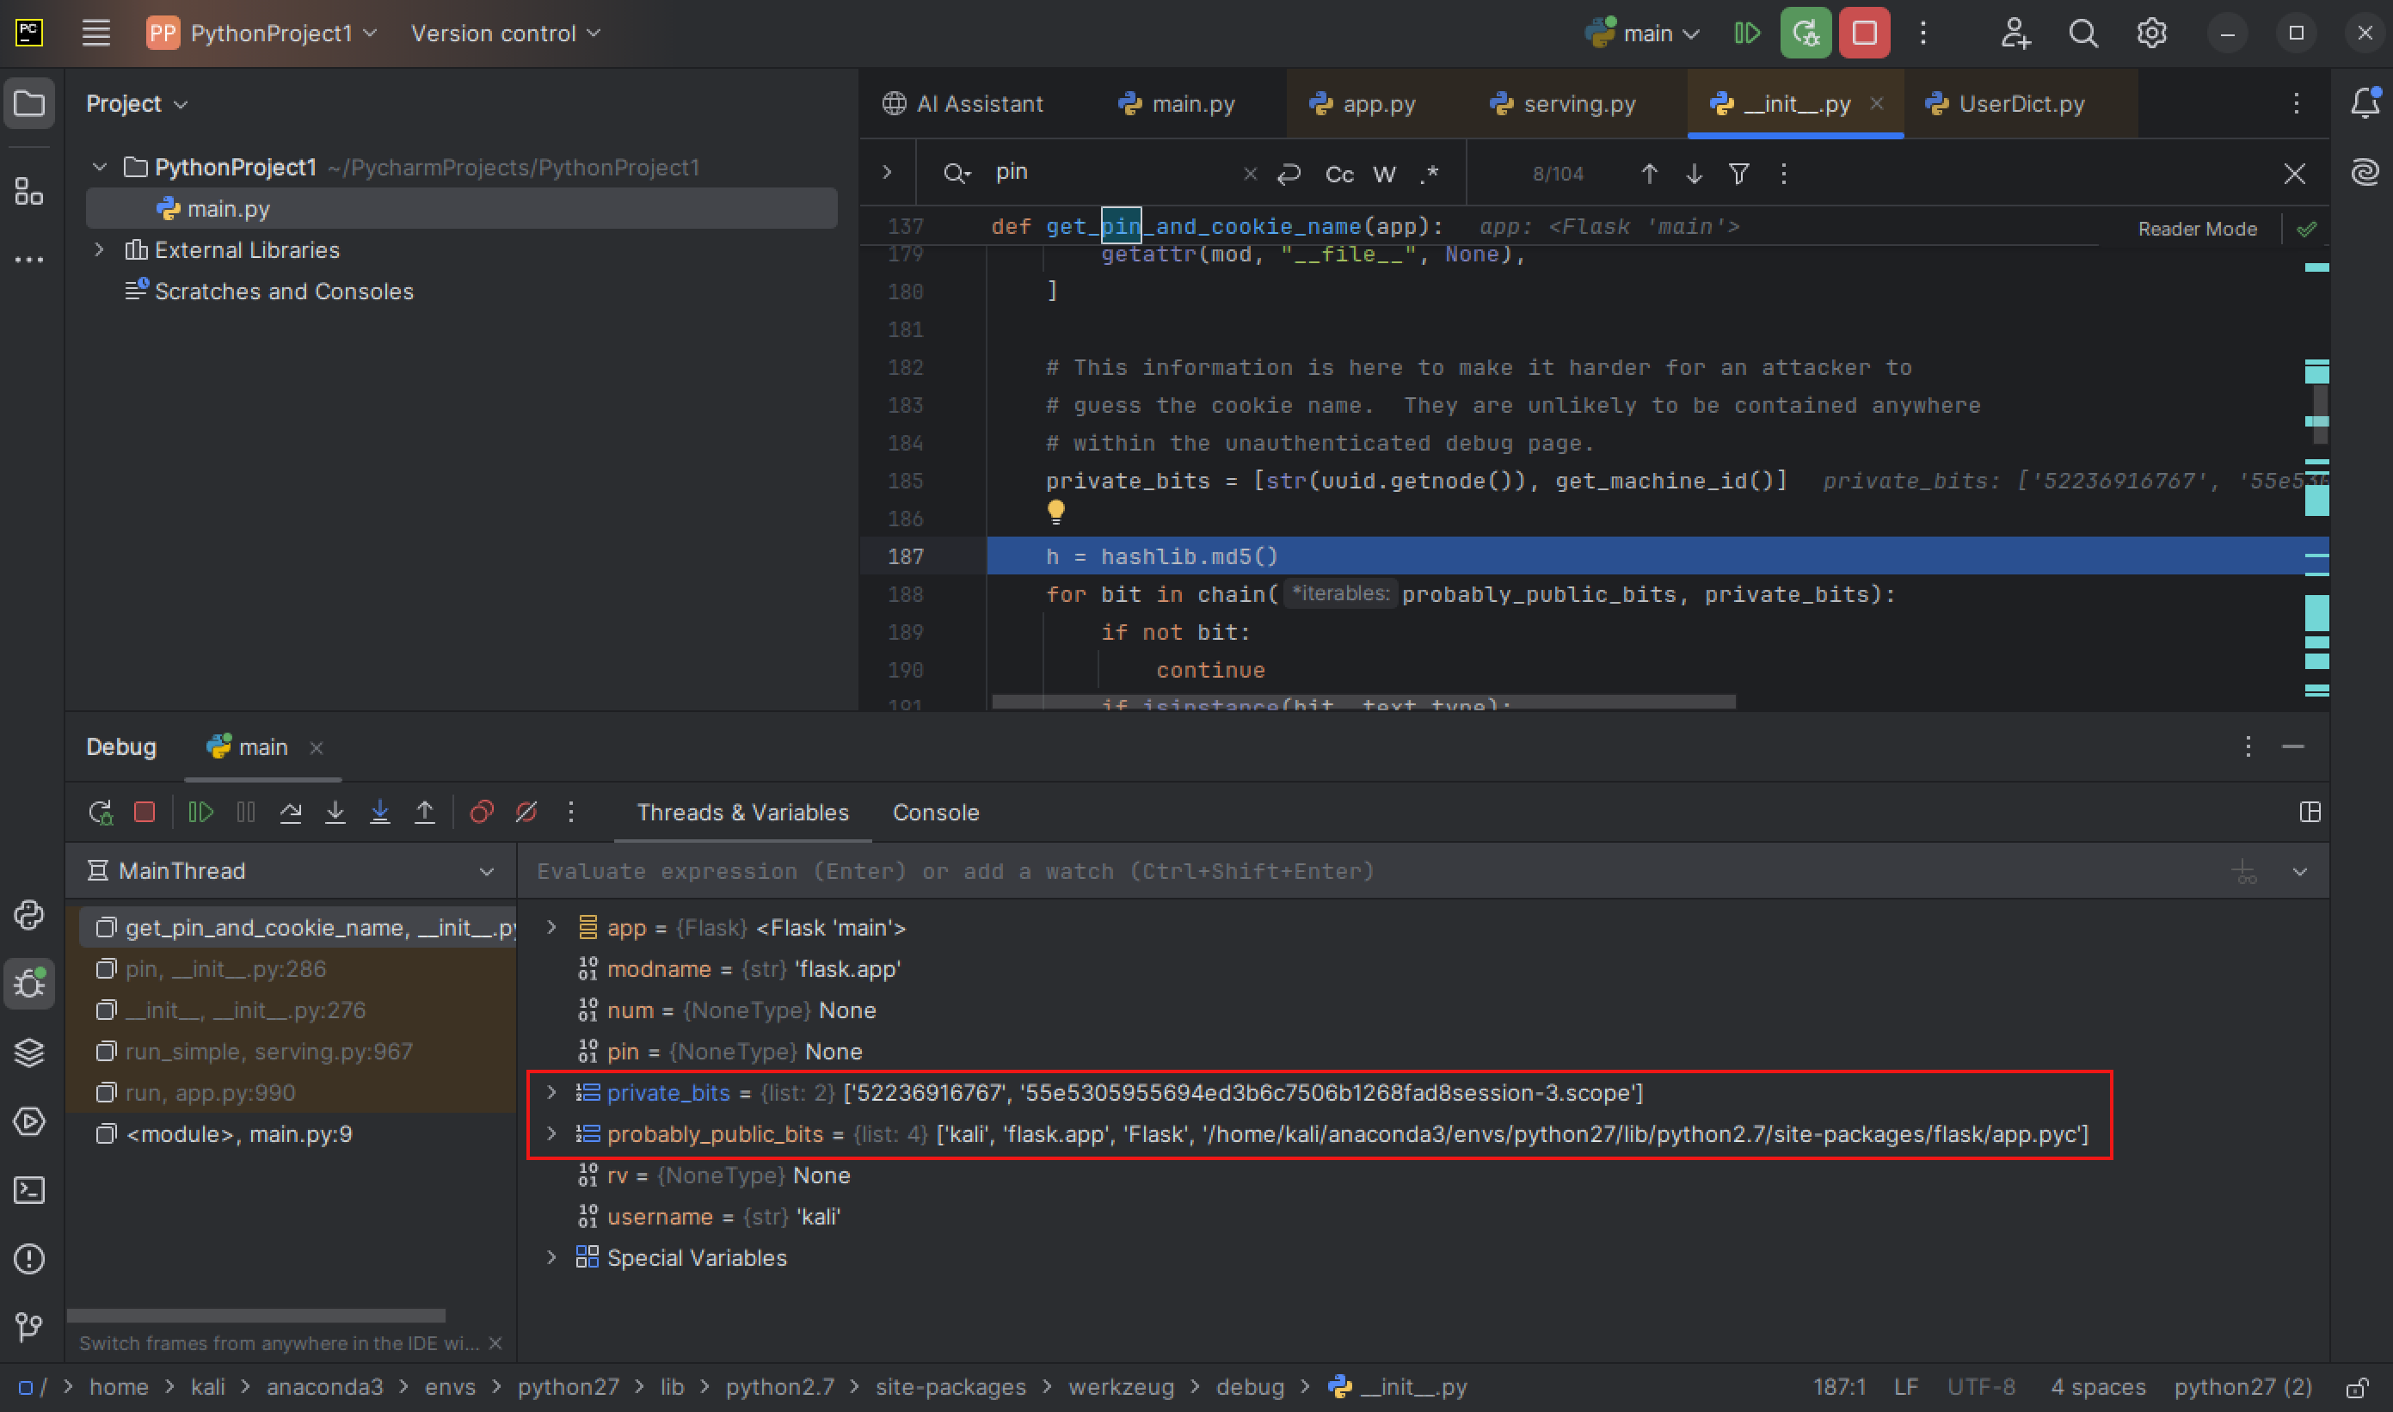The width and height of the screenshot is (2393, 1412).
Task: Enable Reader Mode
Action: 2196,229
